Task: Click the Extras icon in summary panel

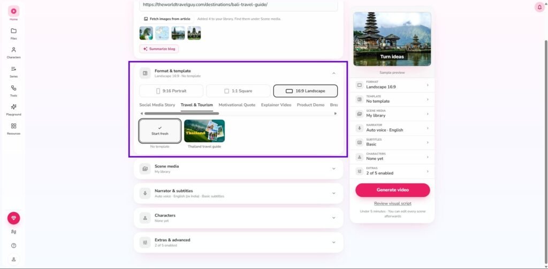Action: (x=359, y=171)
